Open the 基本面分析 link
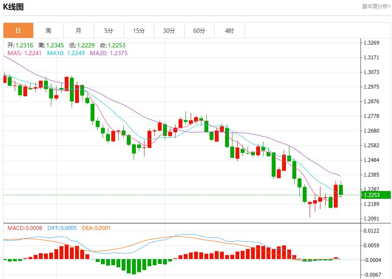This screenshot has height=279, width=392. pyautogui.click(x=376, y=6)
